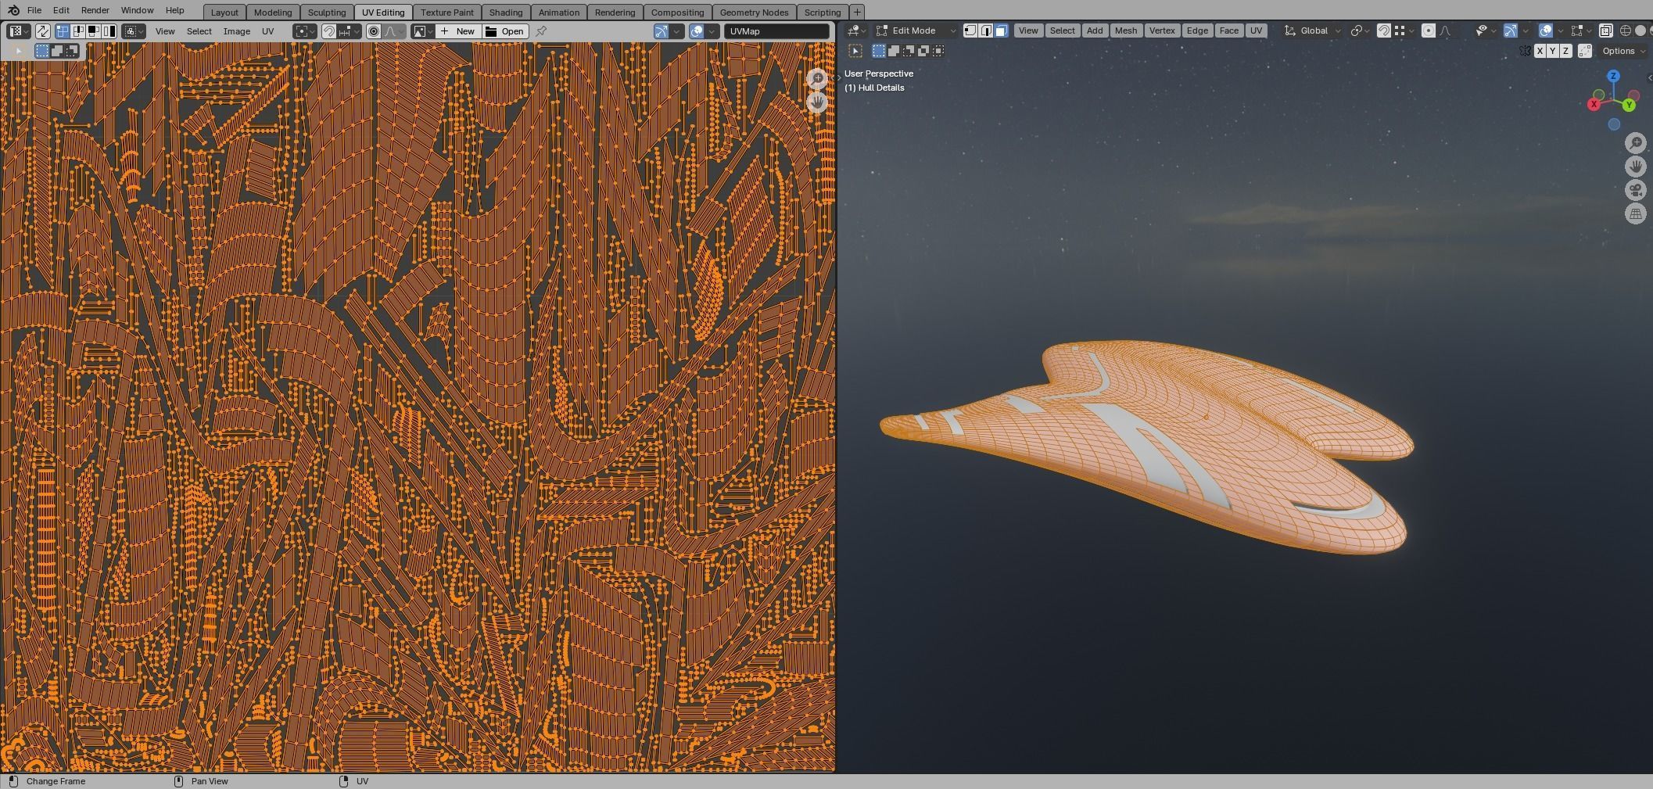Select UV edge selection mode
This screenshot has height=789, width=1653.
coord(78,31)
